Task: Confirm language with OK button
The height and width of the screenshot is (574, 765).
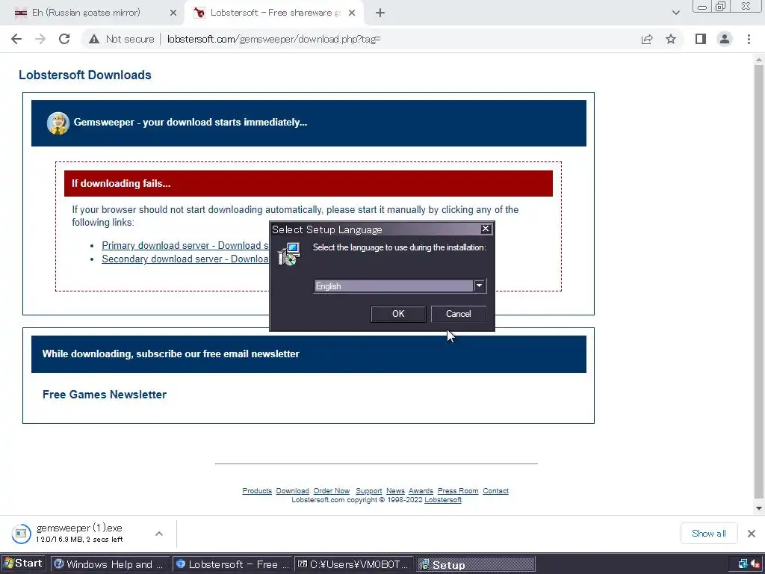Action: (x=398, y=314)
